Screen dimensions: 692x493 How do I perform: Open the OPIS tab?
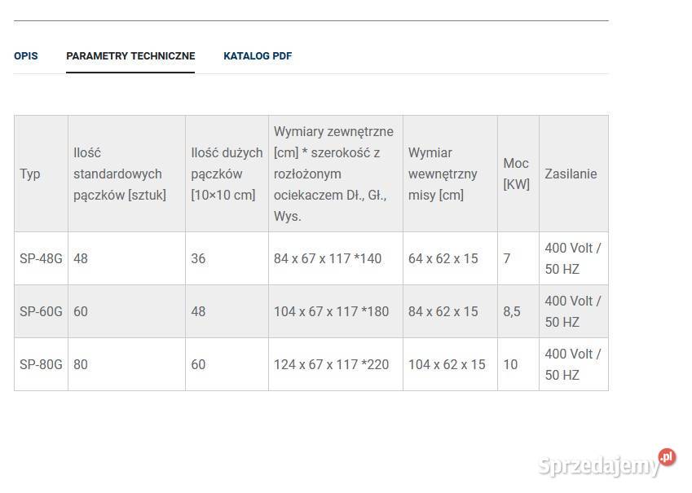coord(25,56)
